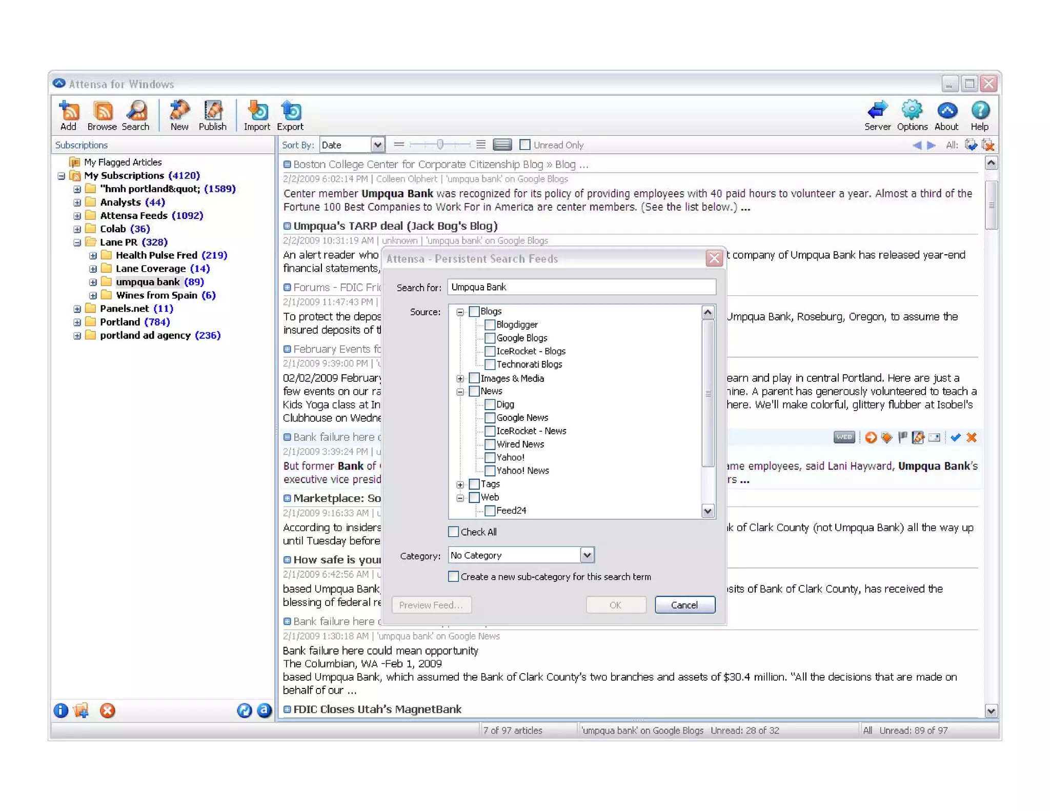Click the About toolbar icon
Image resolution: width=1050 pixels, height=811 pixels.
(946, 116)
